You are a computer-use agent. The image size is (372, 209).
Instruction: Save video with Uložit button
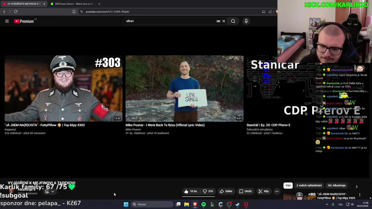coord(245,191)
